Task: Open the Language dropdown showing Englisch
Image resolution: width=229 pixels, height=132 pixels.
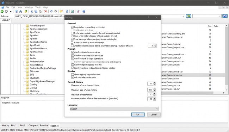Action: click(x=114, y=109)
